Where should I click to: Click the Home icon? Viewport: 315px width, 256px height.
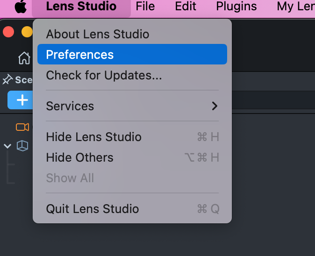click(x=24, y=58)
